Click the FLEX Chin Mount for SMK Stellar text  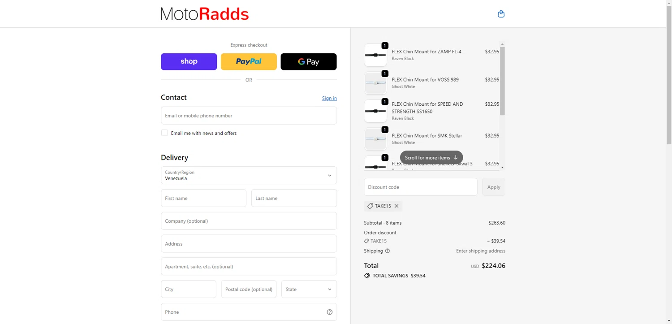tap(427, 136)
